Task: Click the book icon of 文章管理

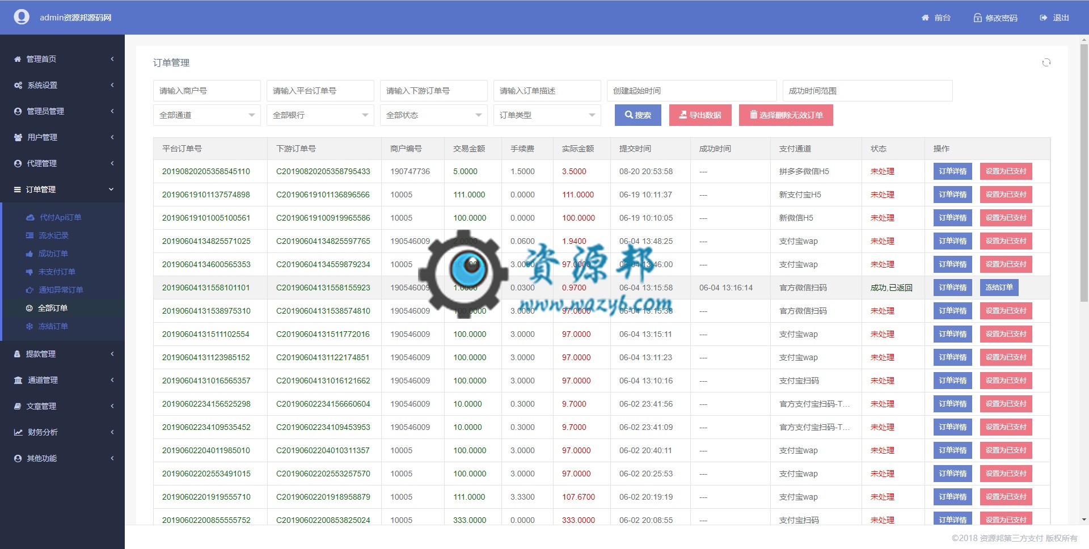Action: 18,406
